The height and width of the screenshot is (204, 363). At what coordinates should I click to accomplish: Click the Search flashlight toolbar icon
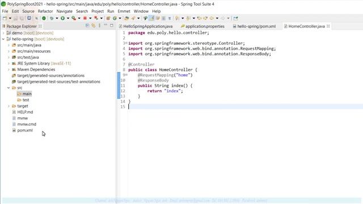pos(133,18)
